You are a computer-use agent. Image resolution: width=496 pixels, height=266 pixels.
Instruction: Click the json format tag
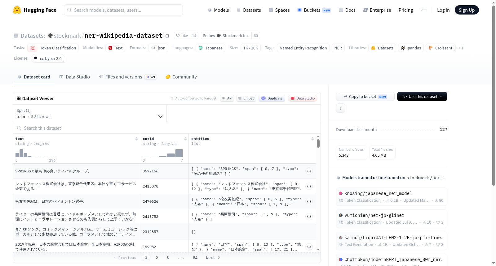coord(158,48)
